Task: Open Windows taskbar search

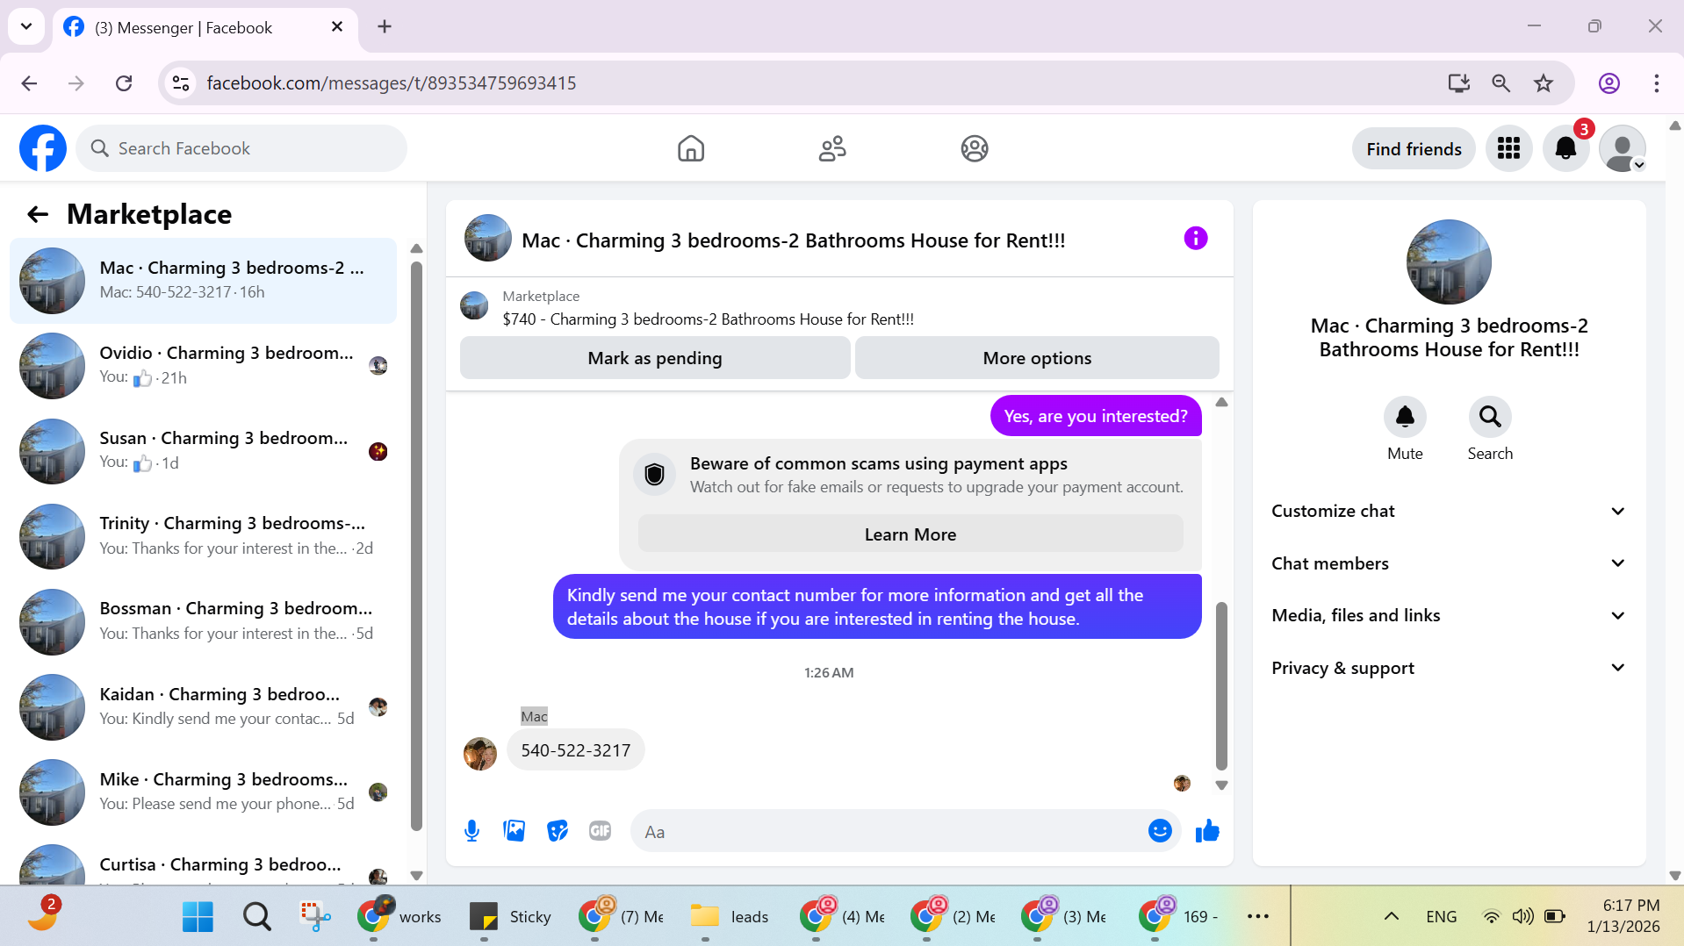Action: click(x=256, y=916)
